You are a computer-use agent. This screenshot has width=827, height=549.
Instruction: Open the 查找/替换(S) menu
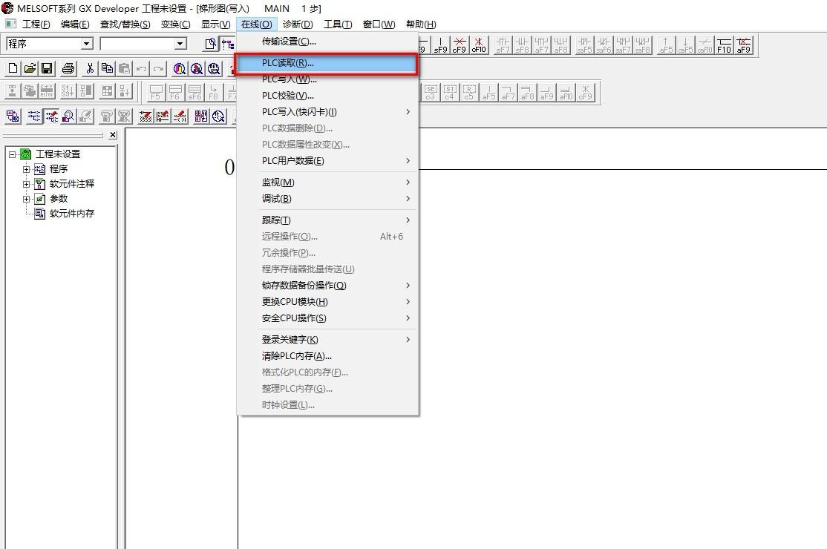click(125, 24)
